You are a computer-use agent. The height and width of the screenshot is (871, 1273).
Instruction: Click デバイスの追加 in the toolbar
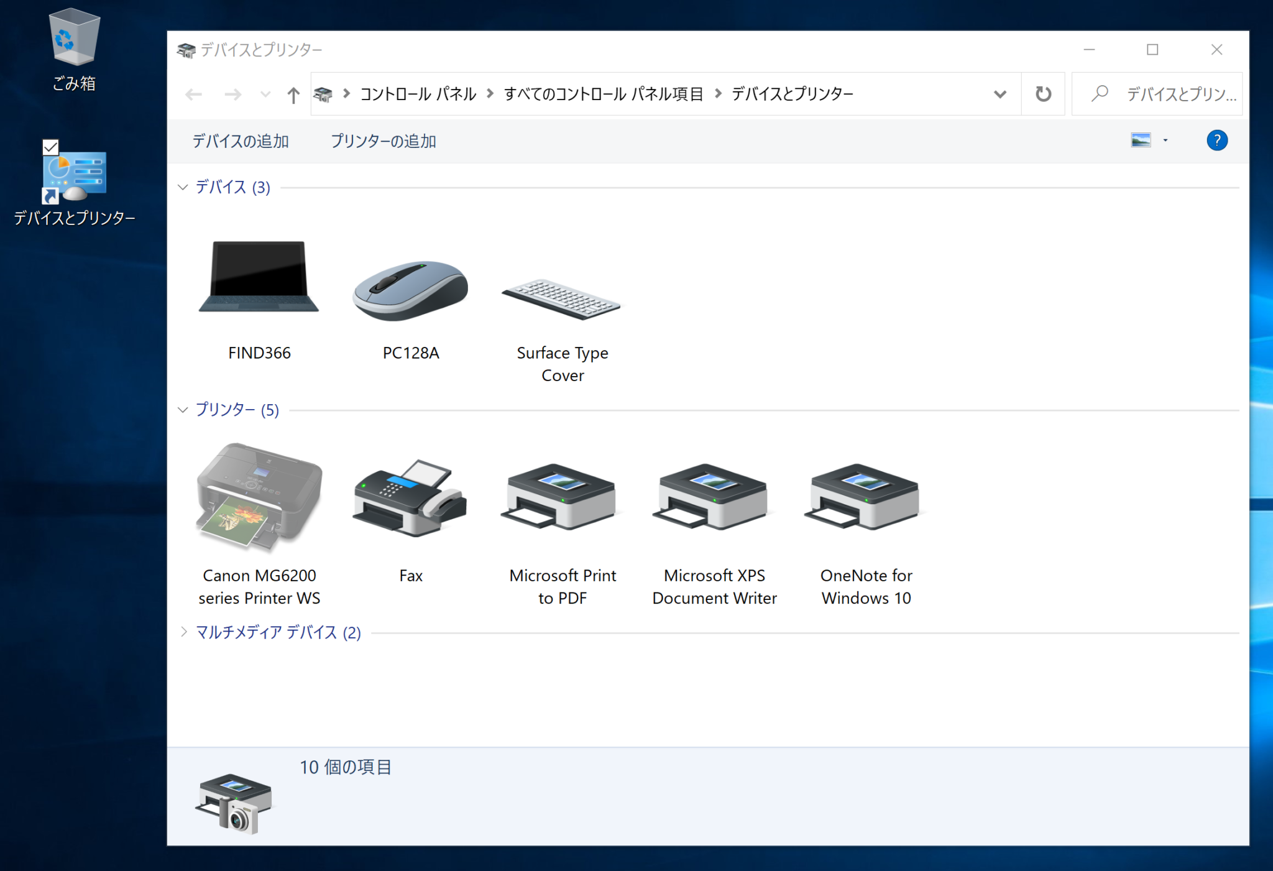(x=240, y=141)
